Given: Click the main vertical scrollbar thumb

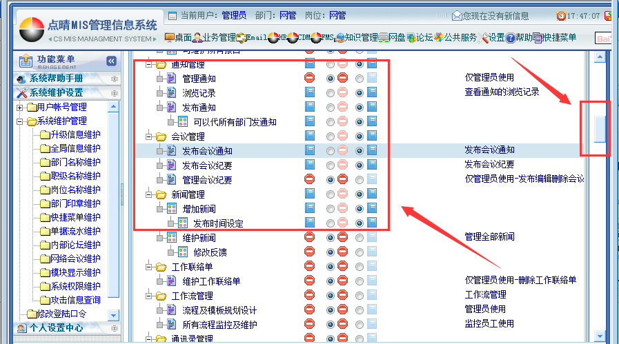Looking at the screenshot, I should pyautogui.click(x=600, y=129).
